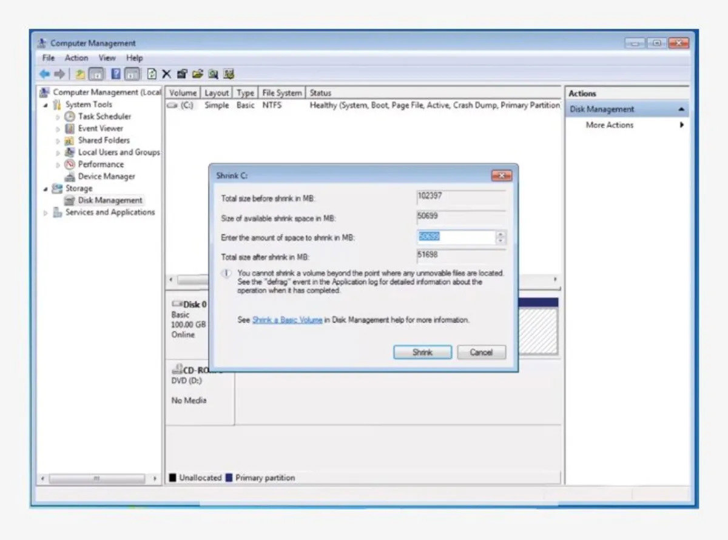Click Cancel in the Shrink dialog
The height and width of the screenshot is (540, 728).
tap(481, 352)
